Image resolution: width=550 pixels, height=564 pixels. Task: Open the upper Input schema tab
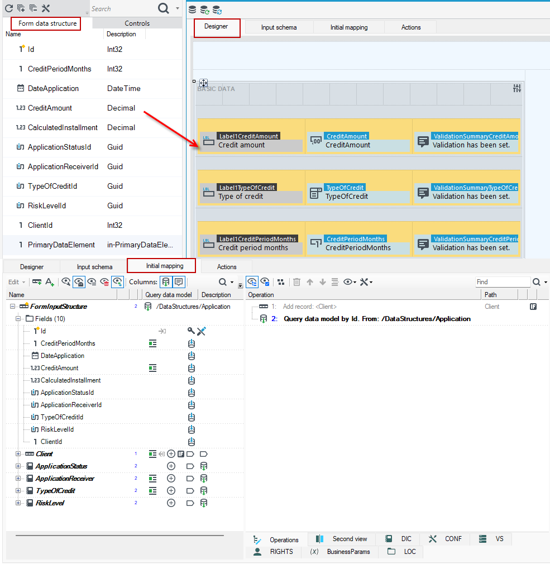(x=279, y=27)
